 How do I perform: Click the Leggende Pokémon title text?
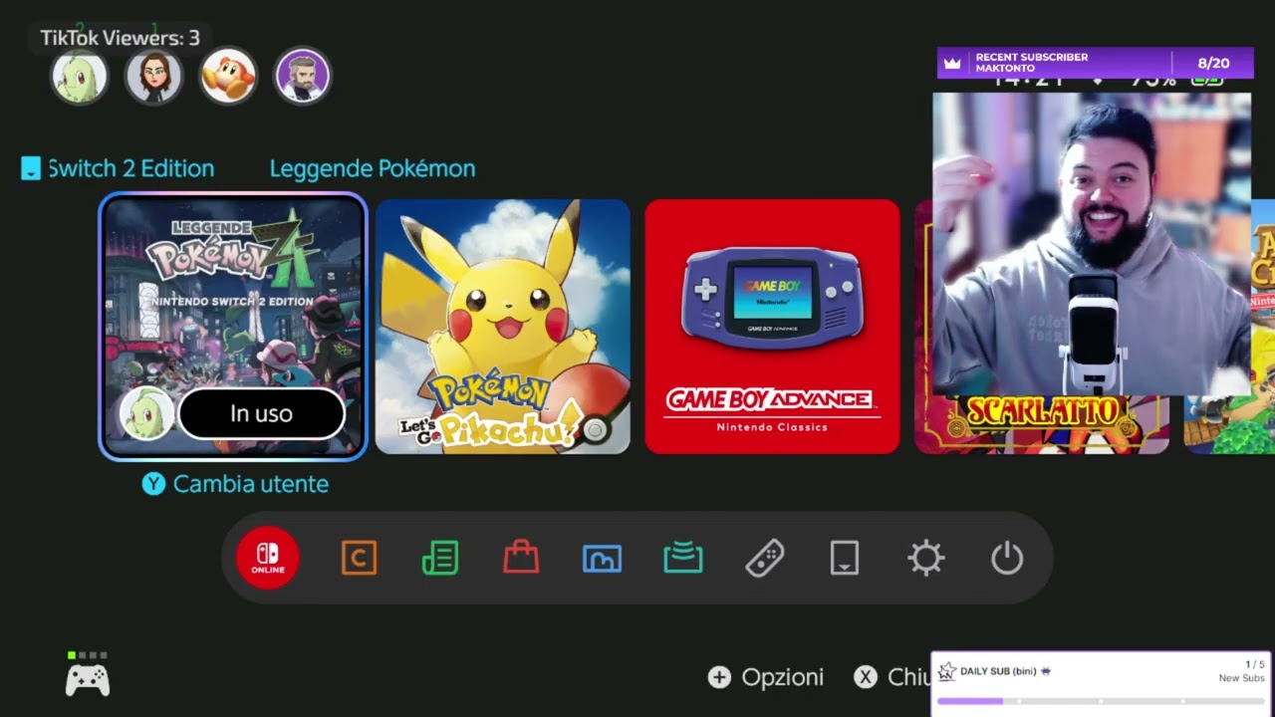[x=373, y=168]
